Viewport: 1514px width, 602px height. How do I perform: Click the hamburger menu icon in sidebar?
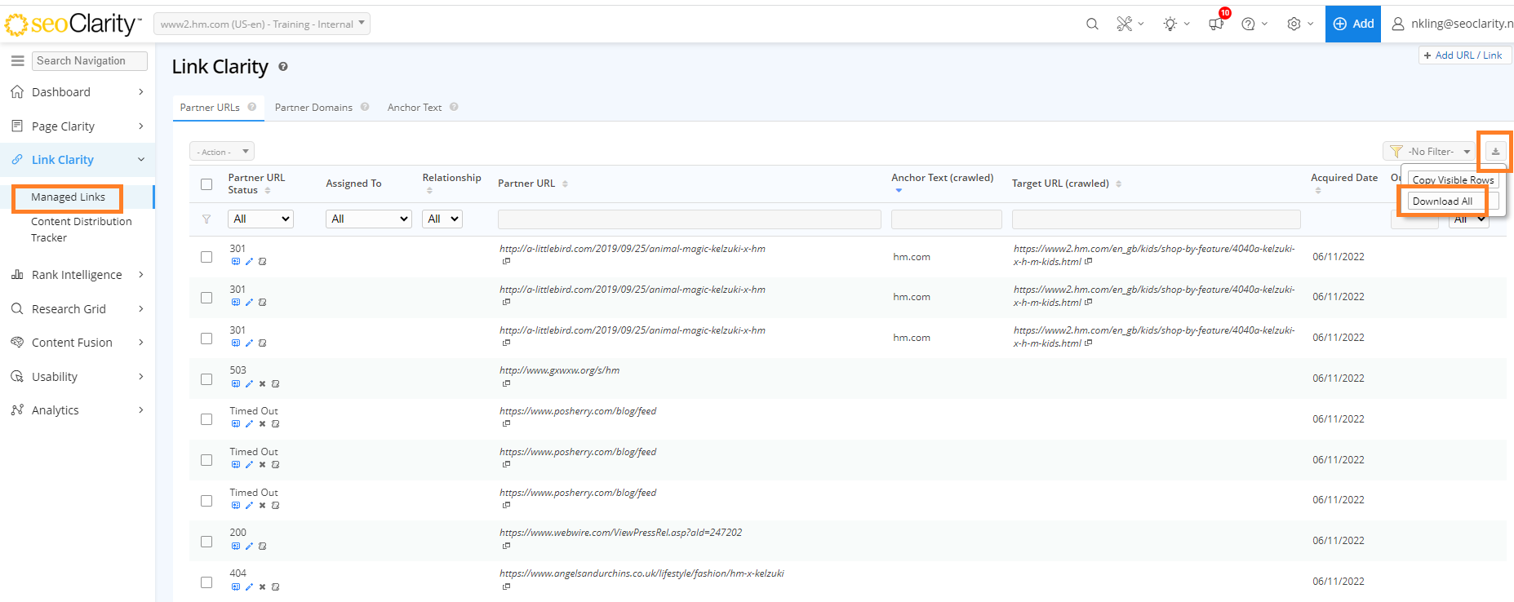(17, 60)
